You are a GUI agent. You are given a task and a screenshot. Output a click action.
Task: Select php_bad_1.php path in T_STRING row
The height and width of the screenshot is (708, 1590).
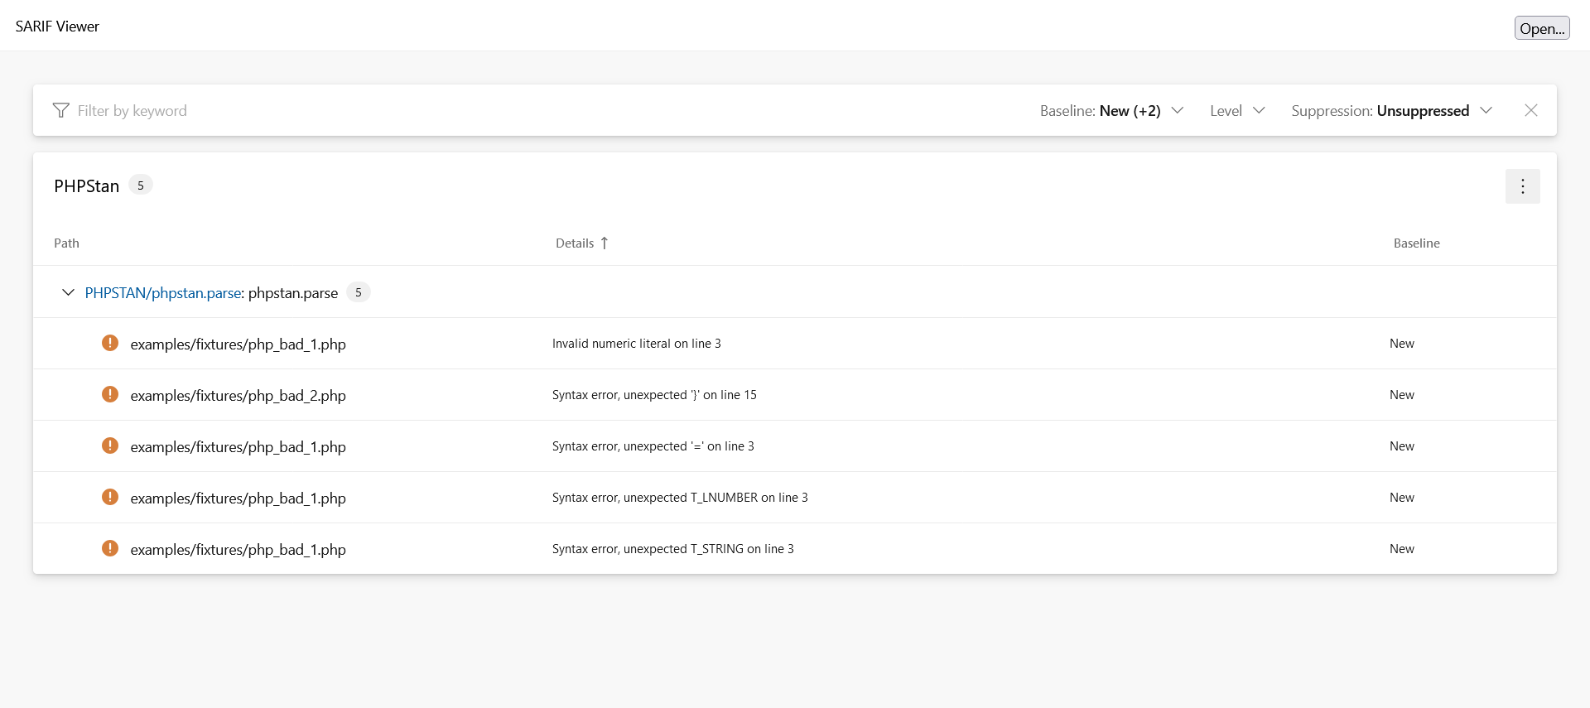click(x=238, y=549)
